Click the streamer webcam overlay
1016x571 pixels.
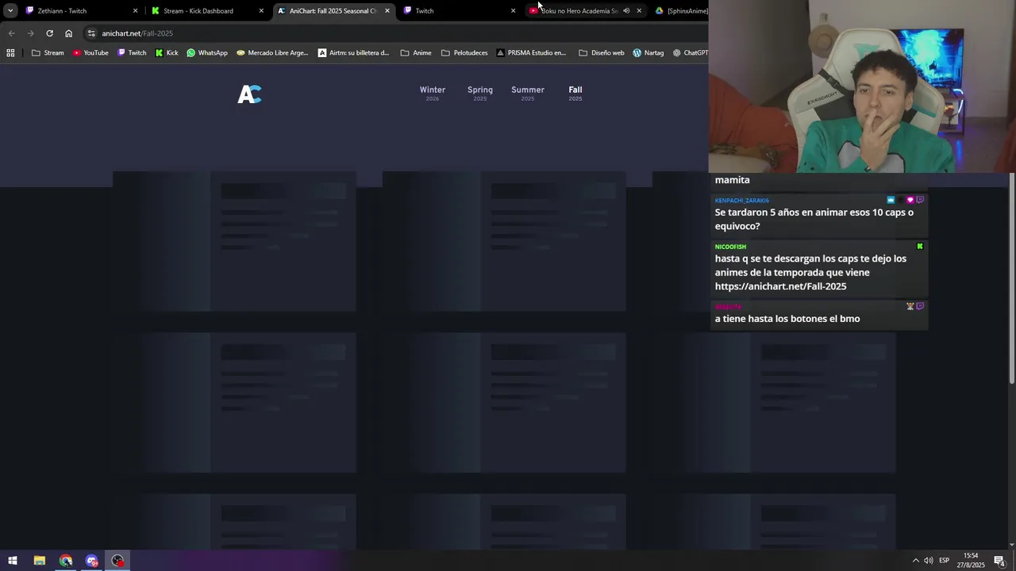tap(862, 86)
